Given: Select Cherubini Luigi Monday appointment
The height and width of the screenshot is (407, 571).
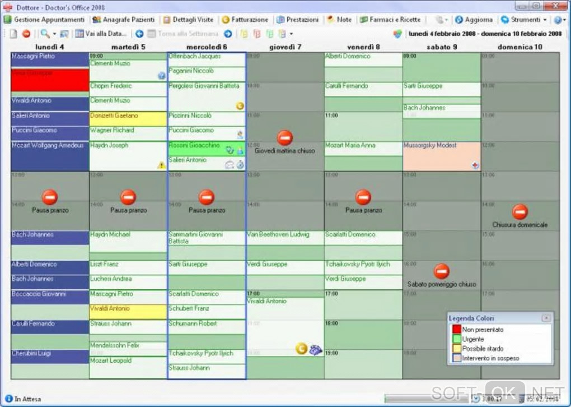Looking at the screenshot, I should tap(50, 357).
